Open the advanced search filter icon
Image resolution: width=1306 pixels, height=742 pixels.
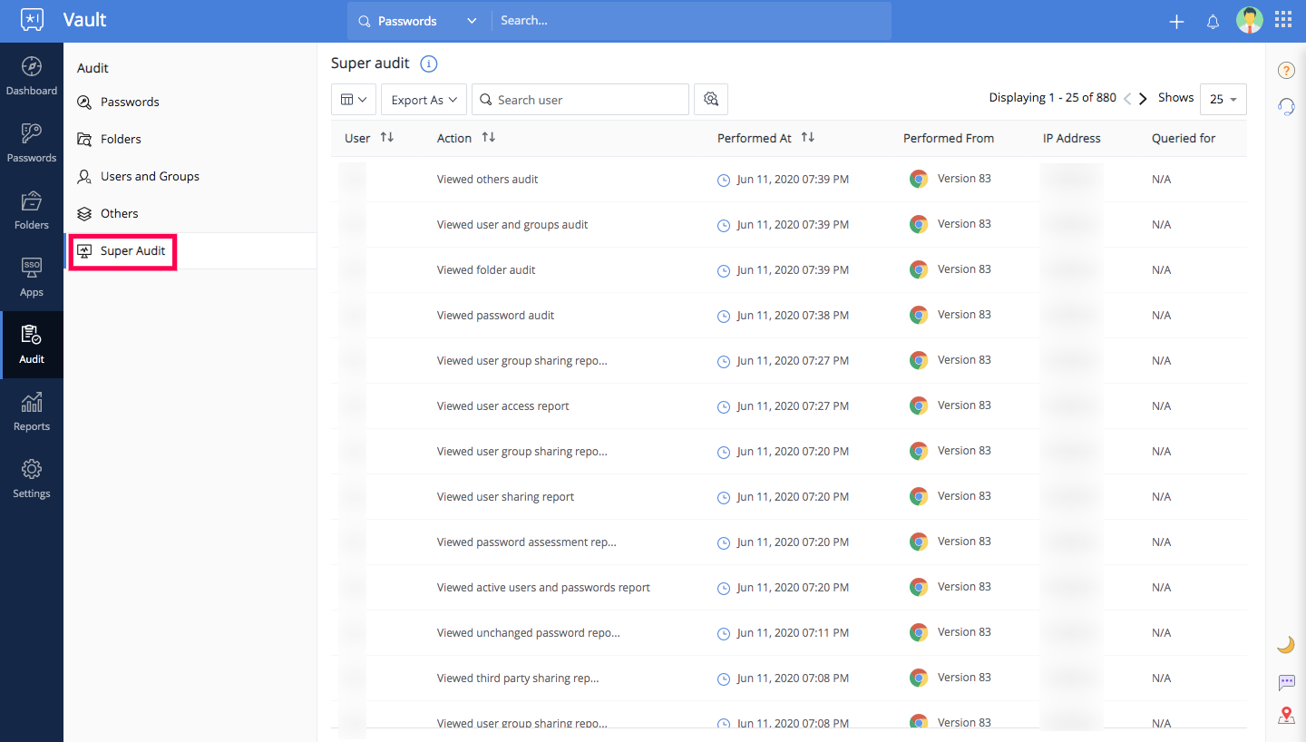(711, 100)
